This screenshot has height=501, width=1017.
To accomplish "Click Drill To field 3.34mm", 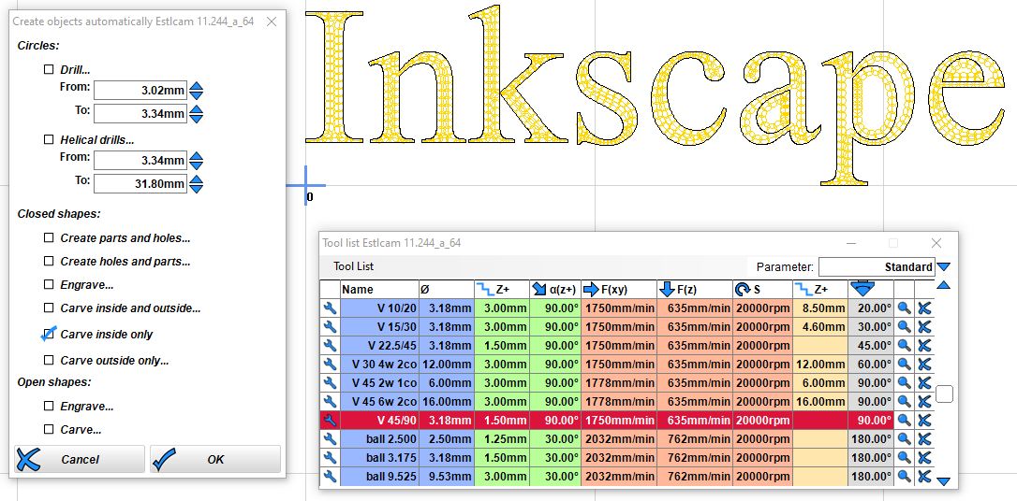I will point(140,114).
